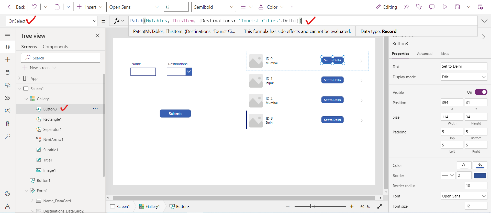Click the Undo icon in toolbar

point(34,7)
